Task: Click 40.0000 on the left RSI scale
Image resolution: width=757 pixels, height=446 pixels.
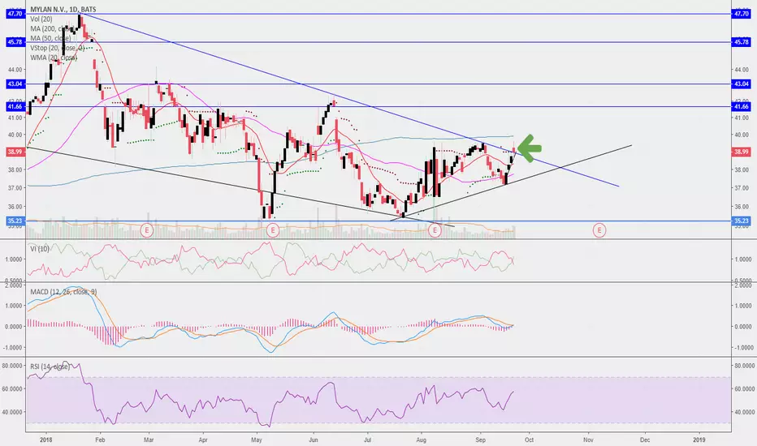Action: coord(12,412)
